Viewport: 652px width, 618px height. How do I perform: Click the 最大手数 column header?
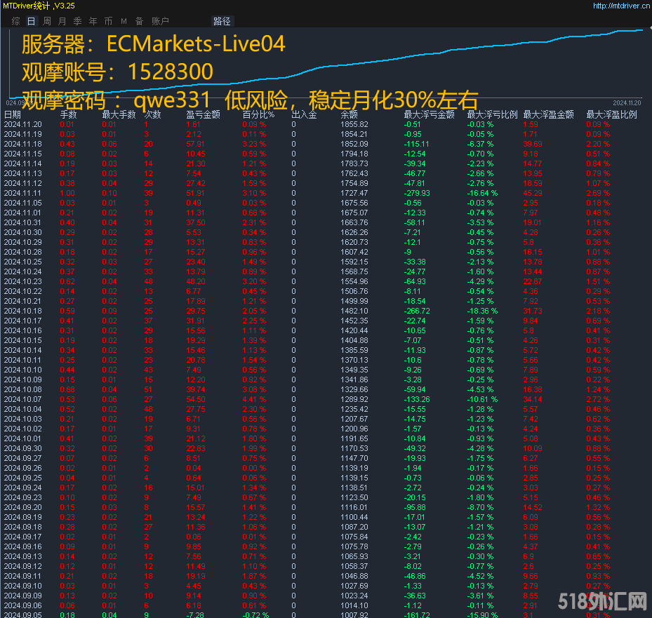point(119,114)
